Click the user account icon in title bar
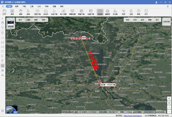 pyautogui.click(x=156, y=2)
